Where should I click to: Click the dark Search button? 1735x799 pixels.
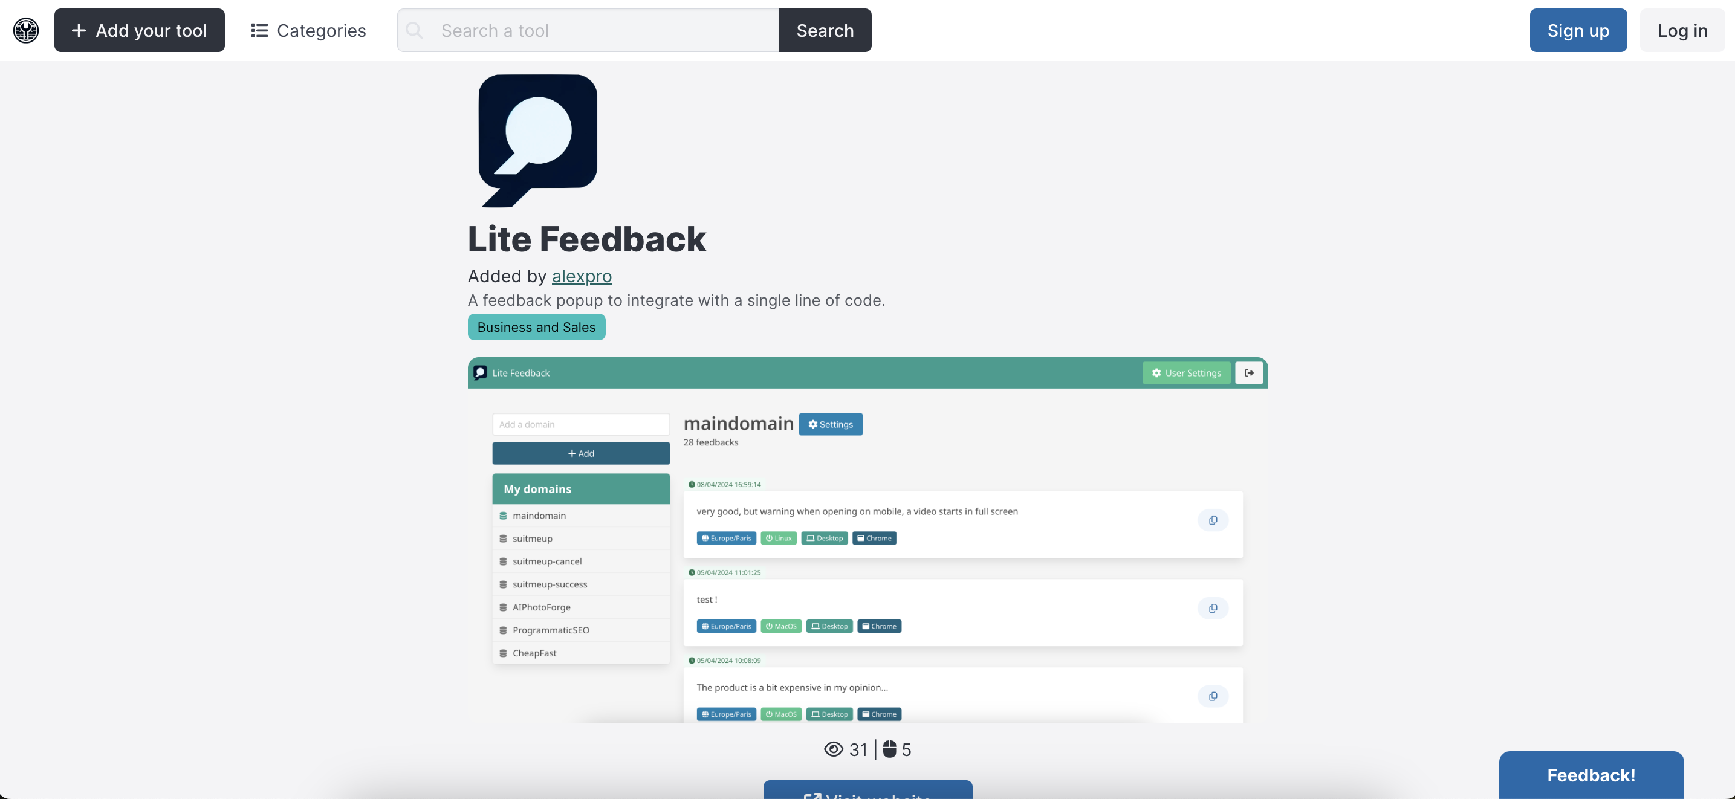[825, 30]
